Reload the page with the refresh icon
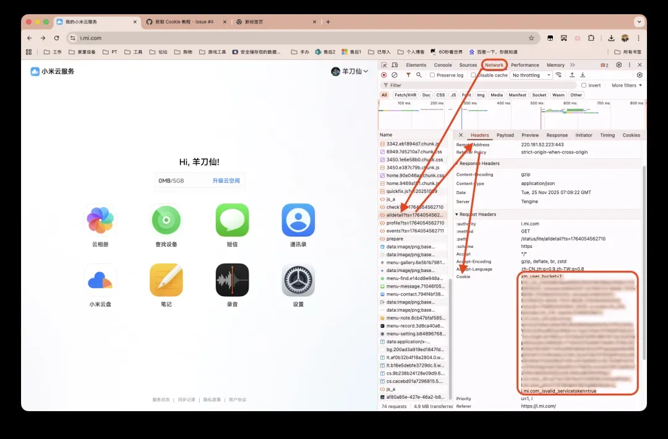Screen dimensions: 668x439 (57, 38)
